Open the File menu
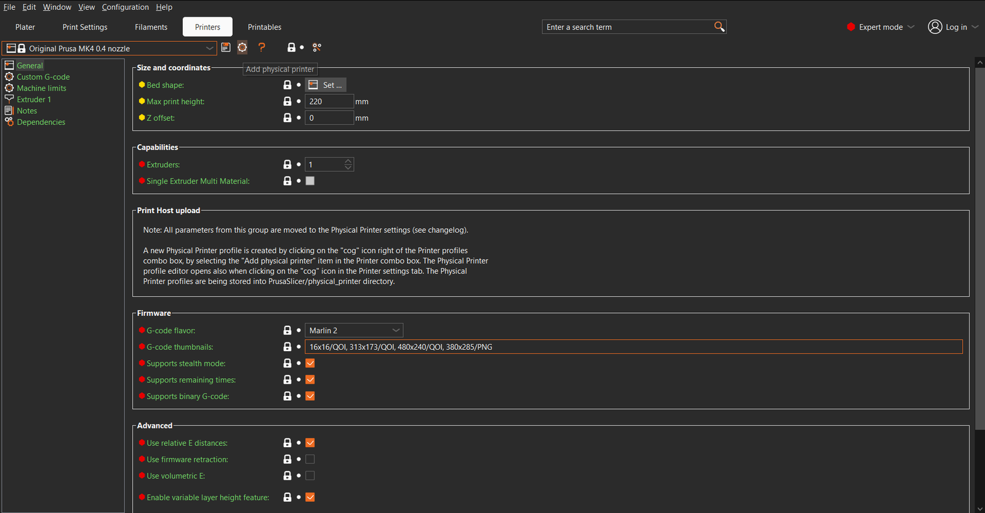This screenshot has height=513, width=985. (x=9, y=7)
